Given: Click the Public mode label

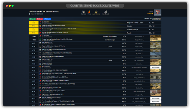Looking at the screenshot, I should pos(129,33).
